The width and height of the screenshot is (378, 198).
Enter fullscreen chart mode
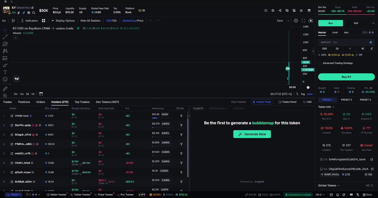304,21
